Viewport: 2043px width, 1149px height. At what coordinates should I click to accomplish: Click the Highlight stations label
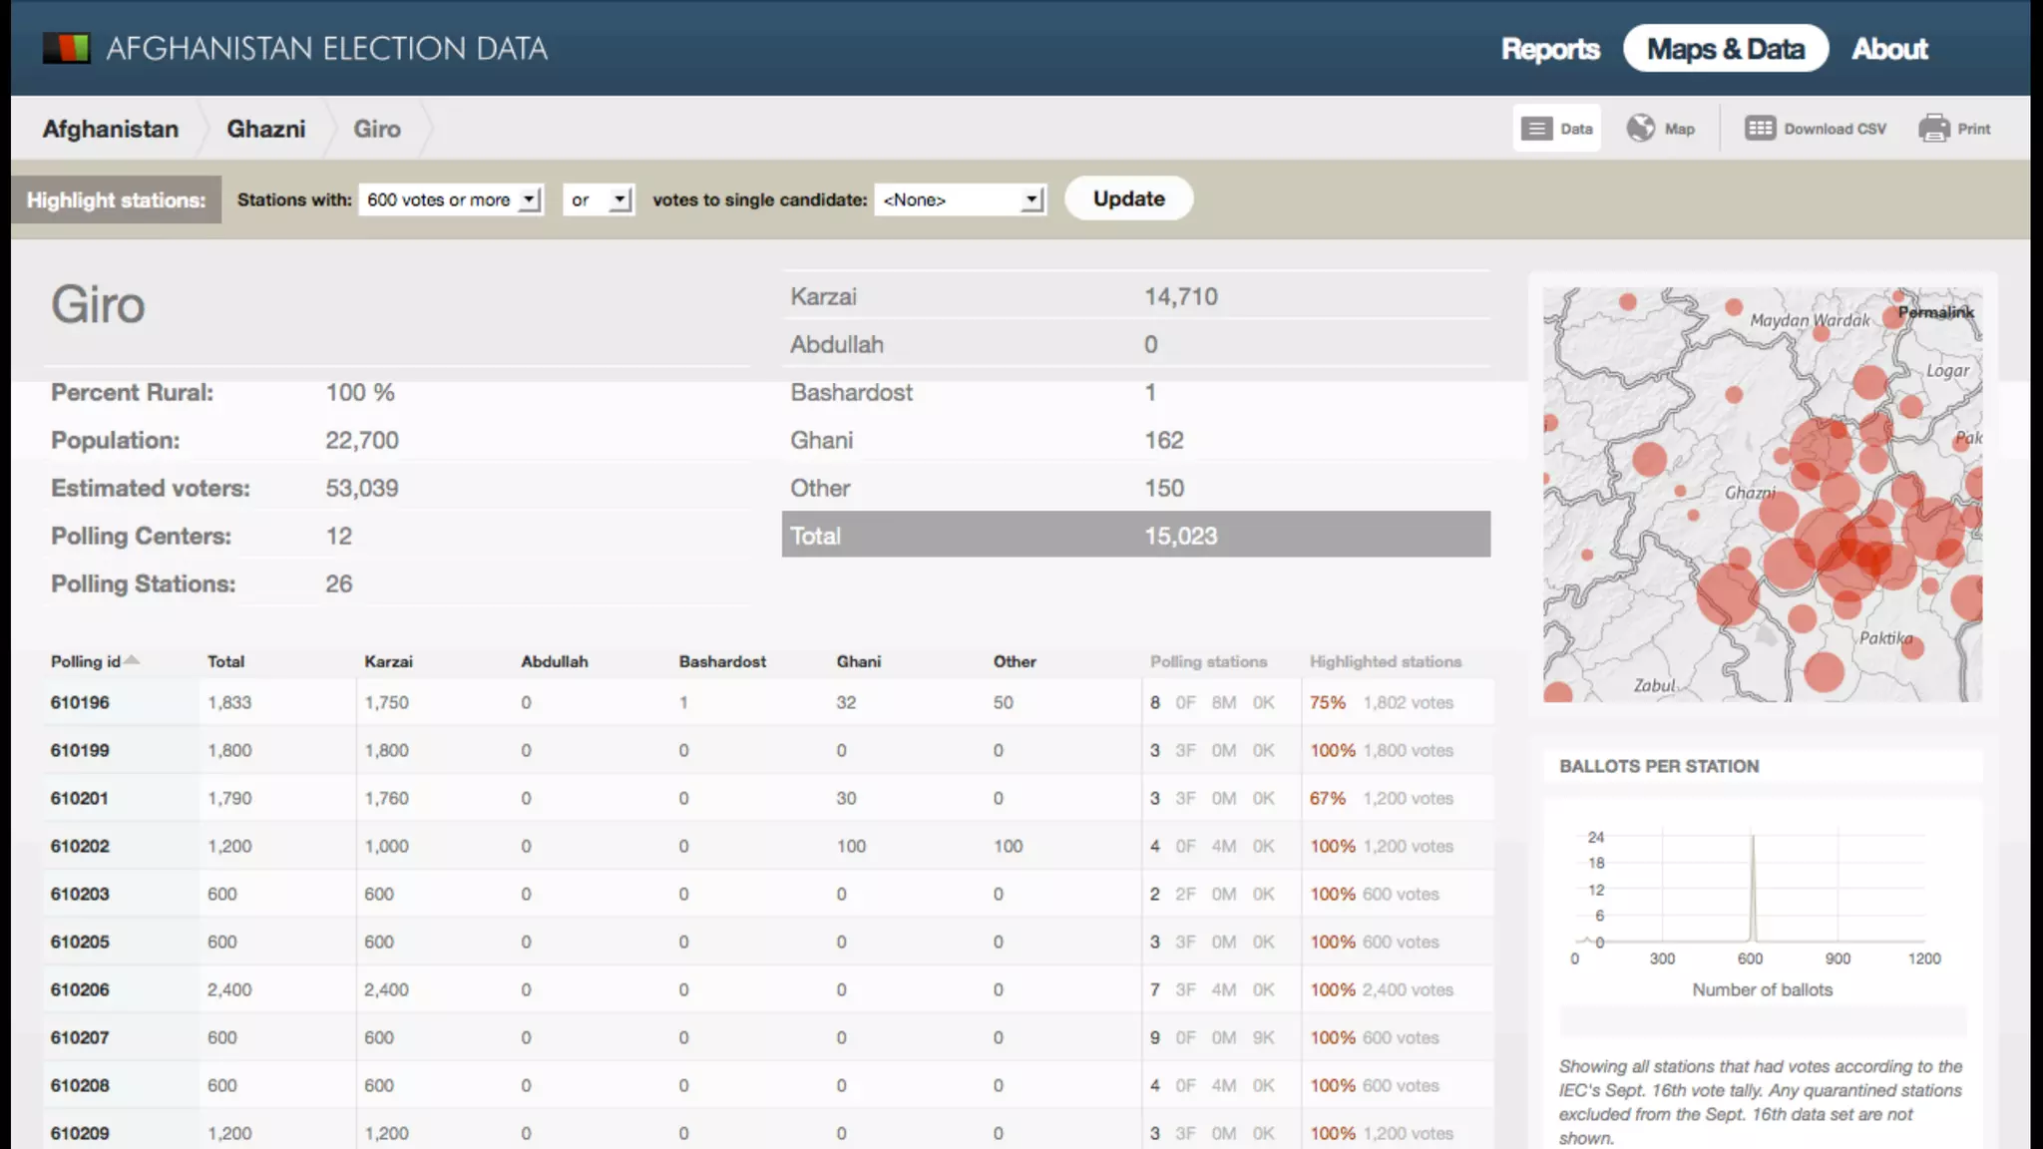(x=116, y=199)
